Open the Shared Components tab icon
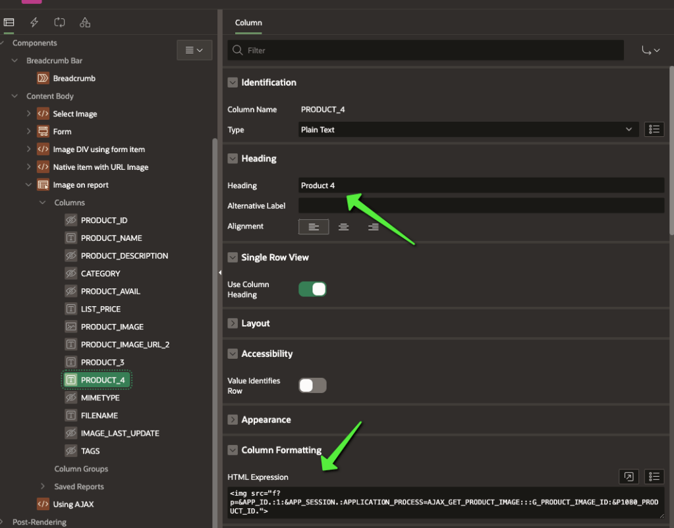The height and width of the screenshot is (528, 674). [85, 22]
